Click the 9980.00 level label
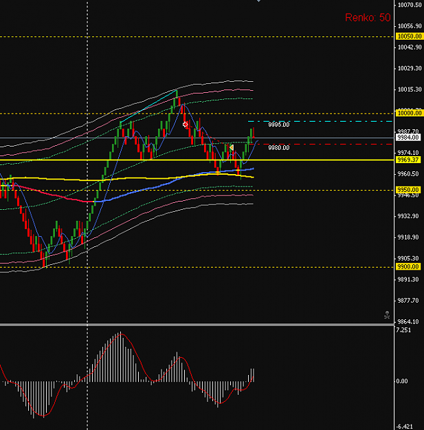 [x=279, y=147]
